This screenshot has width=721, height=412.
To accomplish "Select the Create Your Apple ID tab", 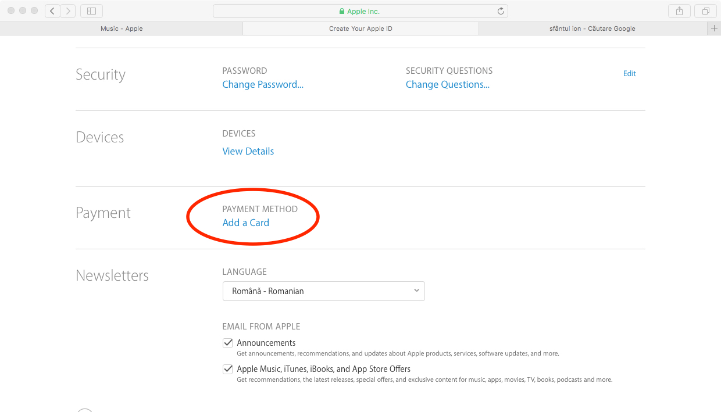I will [x=360, y=28].
